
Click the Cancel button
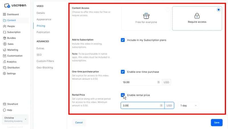coord(79,122)
